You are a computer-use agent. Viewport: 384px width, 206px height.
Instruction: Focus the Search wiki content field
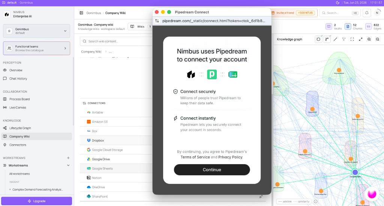pos(116,41)
